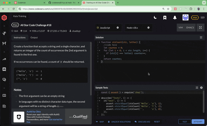
Task: Open notifications bell icon
Action: [175, 18]
